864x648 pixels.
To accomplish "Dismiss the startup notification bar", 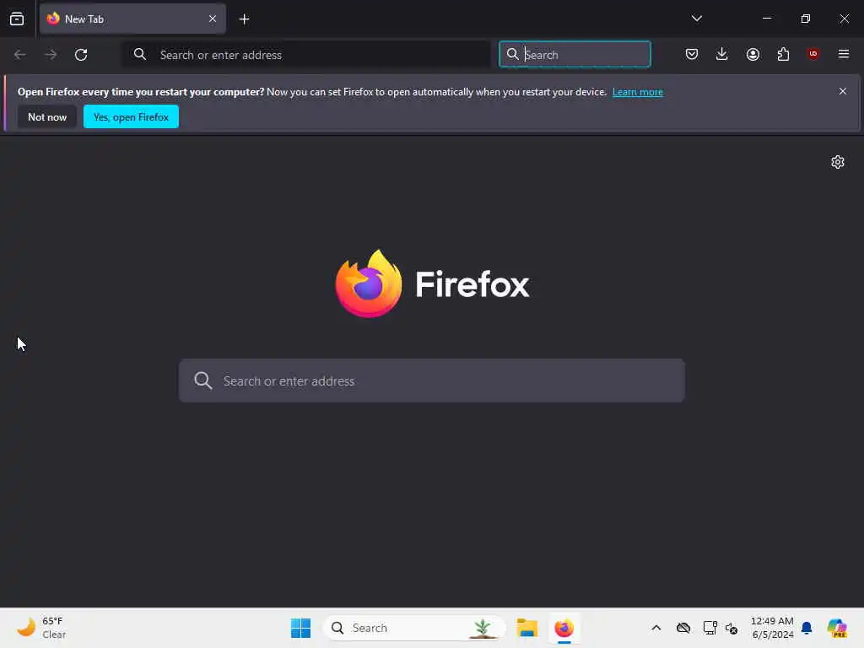I will [843, 91].
